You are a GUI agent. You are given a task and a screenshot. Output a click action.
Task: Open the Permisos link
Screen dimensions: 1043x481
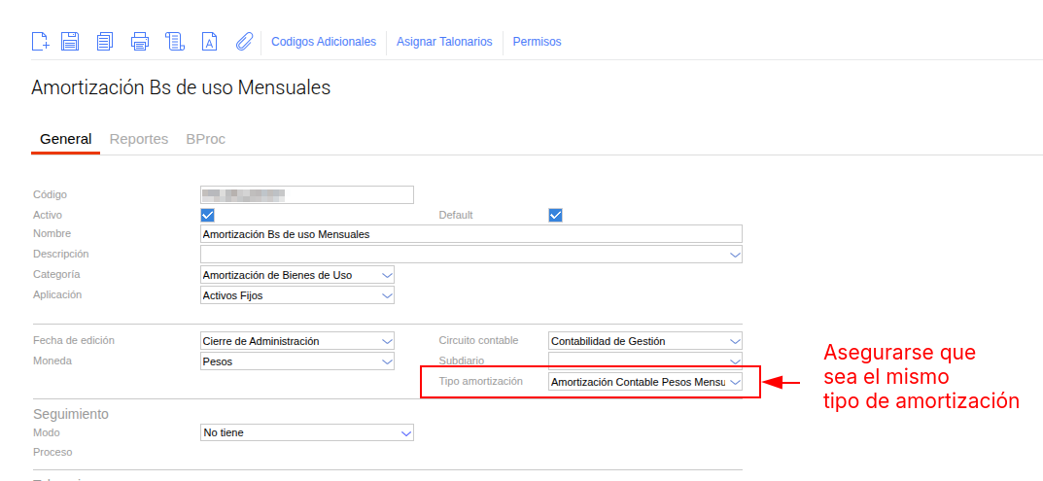tap(537, 42)
